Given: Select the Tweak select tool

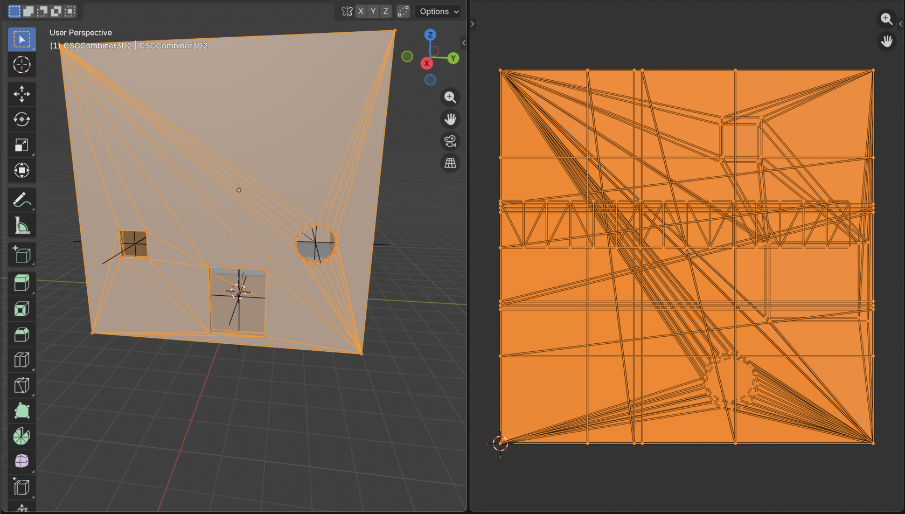Looking at the screenshot, I should [22, 39].
